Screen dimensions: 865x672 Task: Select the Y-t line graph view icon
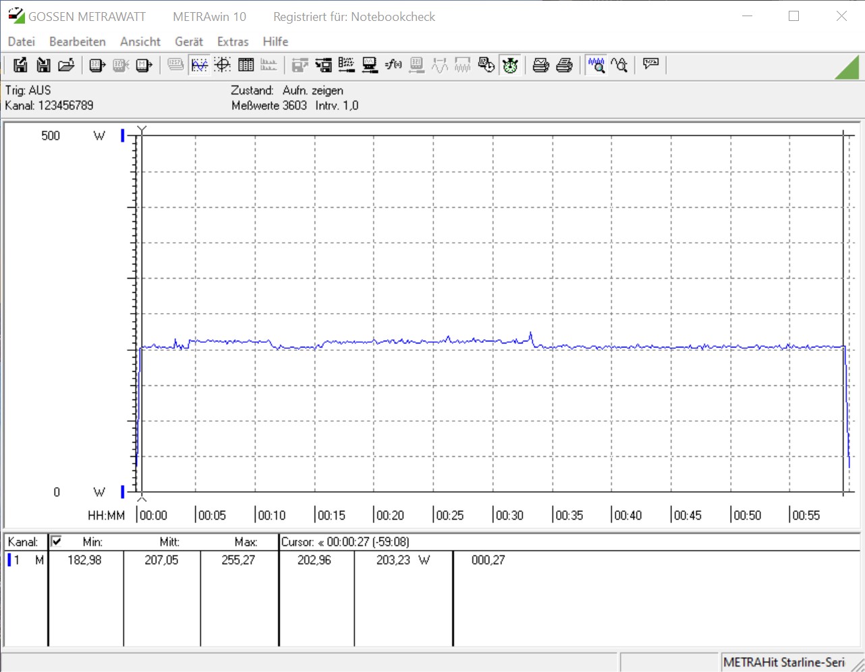pos(199,65)
